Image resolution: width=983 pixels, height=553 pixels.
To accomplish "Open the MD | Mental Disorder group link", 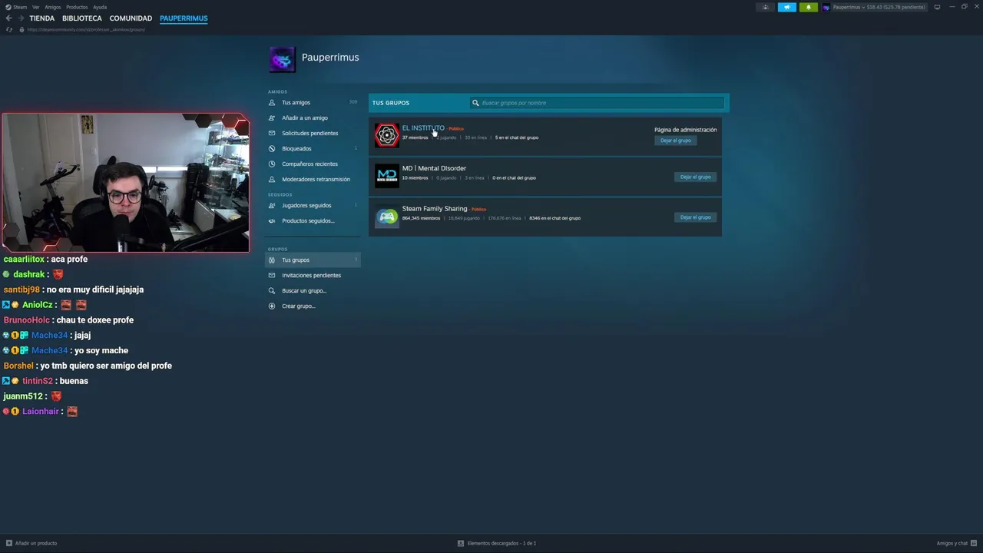I will click(x=434, y=168).
